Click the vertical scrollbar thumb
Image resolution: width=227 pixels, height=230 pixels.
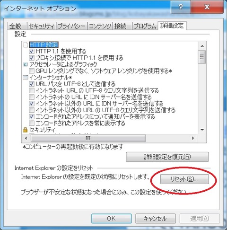[x=202, y=57]
